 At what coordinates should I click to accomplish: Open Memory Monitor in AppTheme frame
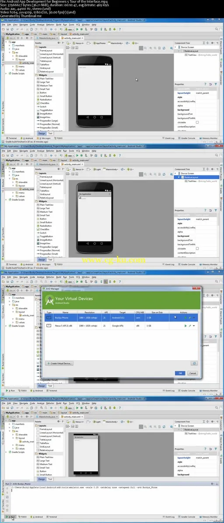[x=208, y=138]
